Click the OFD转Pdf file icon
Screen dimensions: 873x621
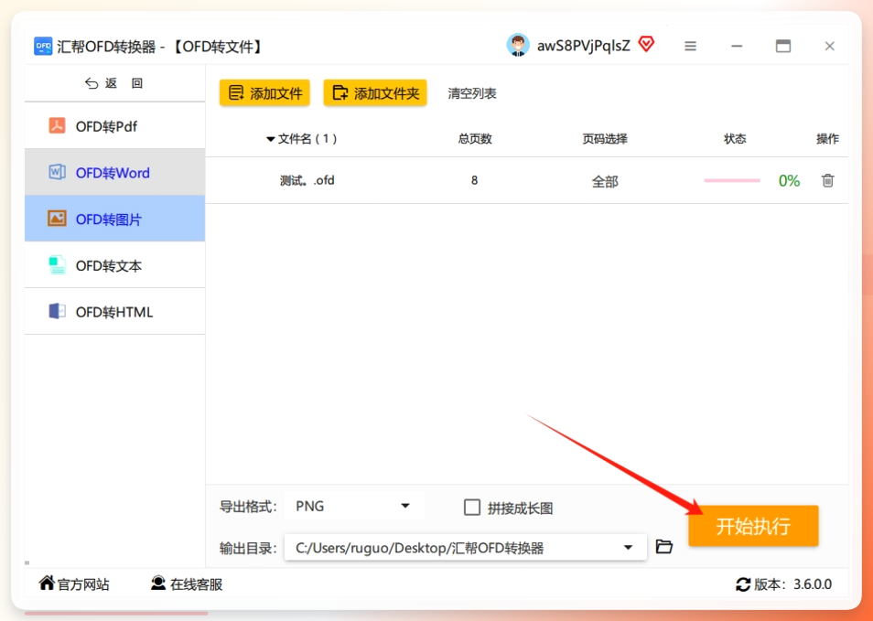pos(57,126)
